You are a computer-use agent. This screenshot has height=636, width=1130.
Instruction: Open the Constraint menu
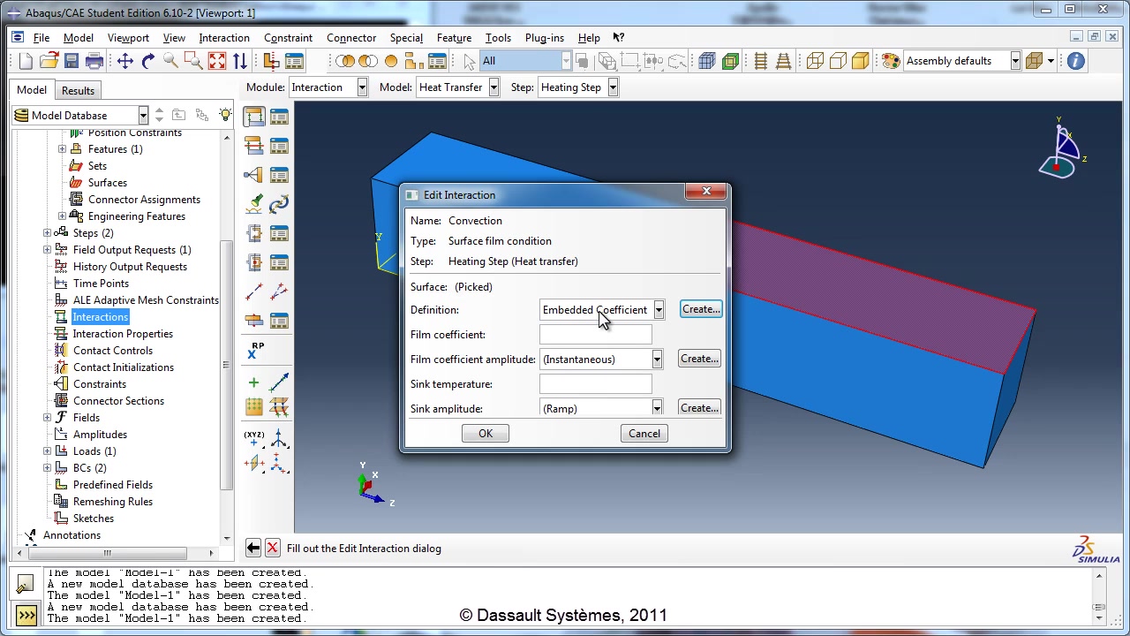[288, 38]
